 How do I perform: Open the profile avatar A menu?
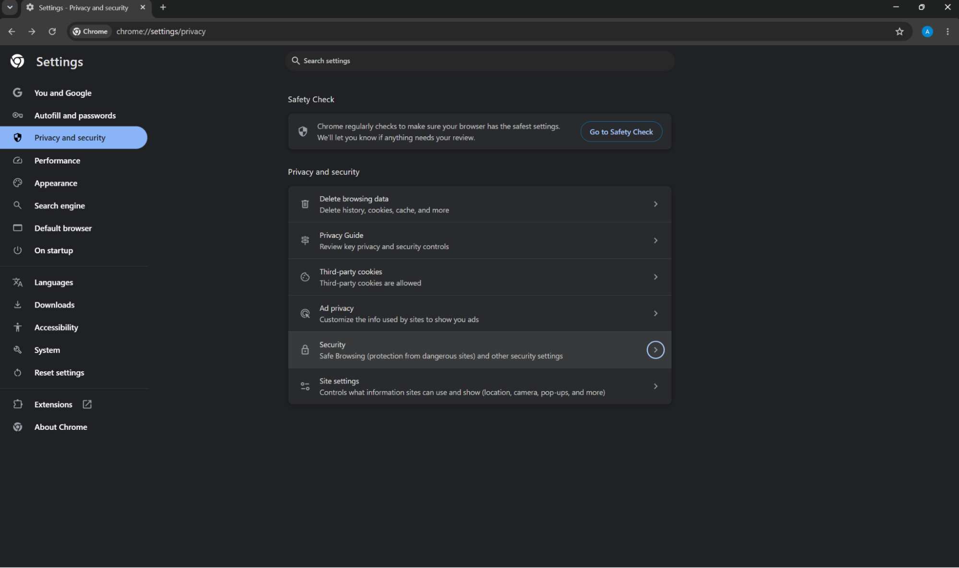(x=927, y=31)
